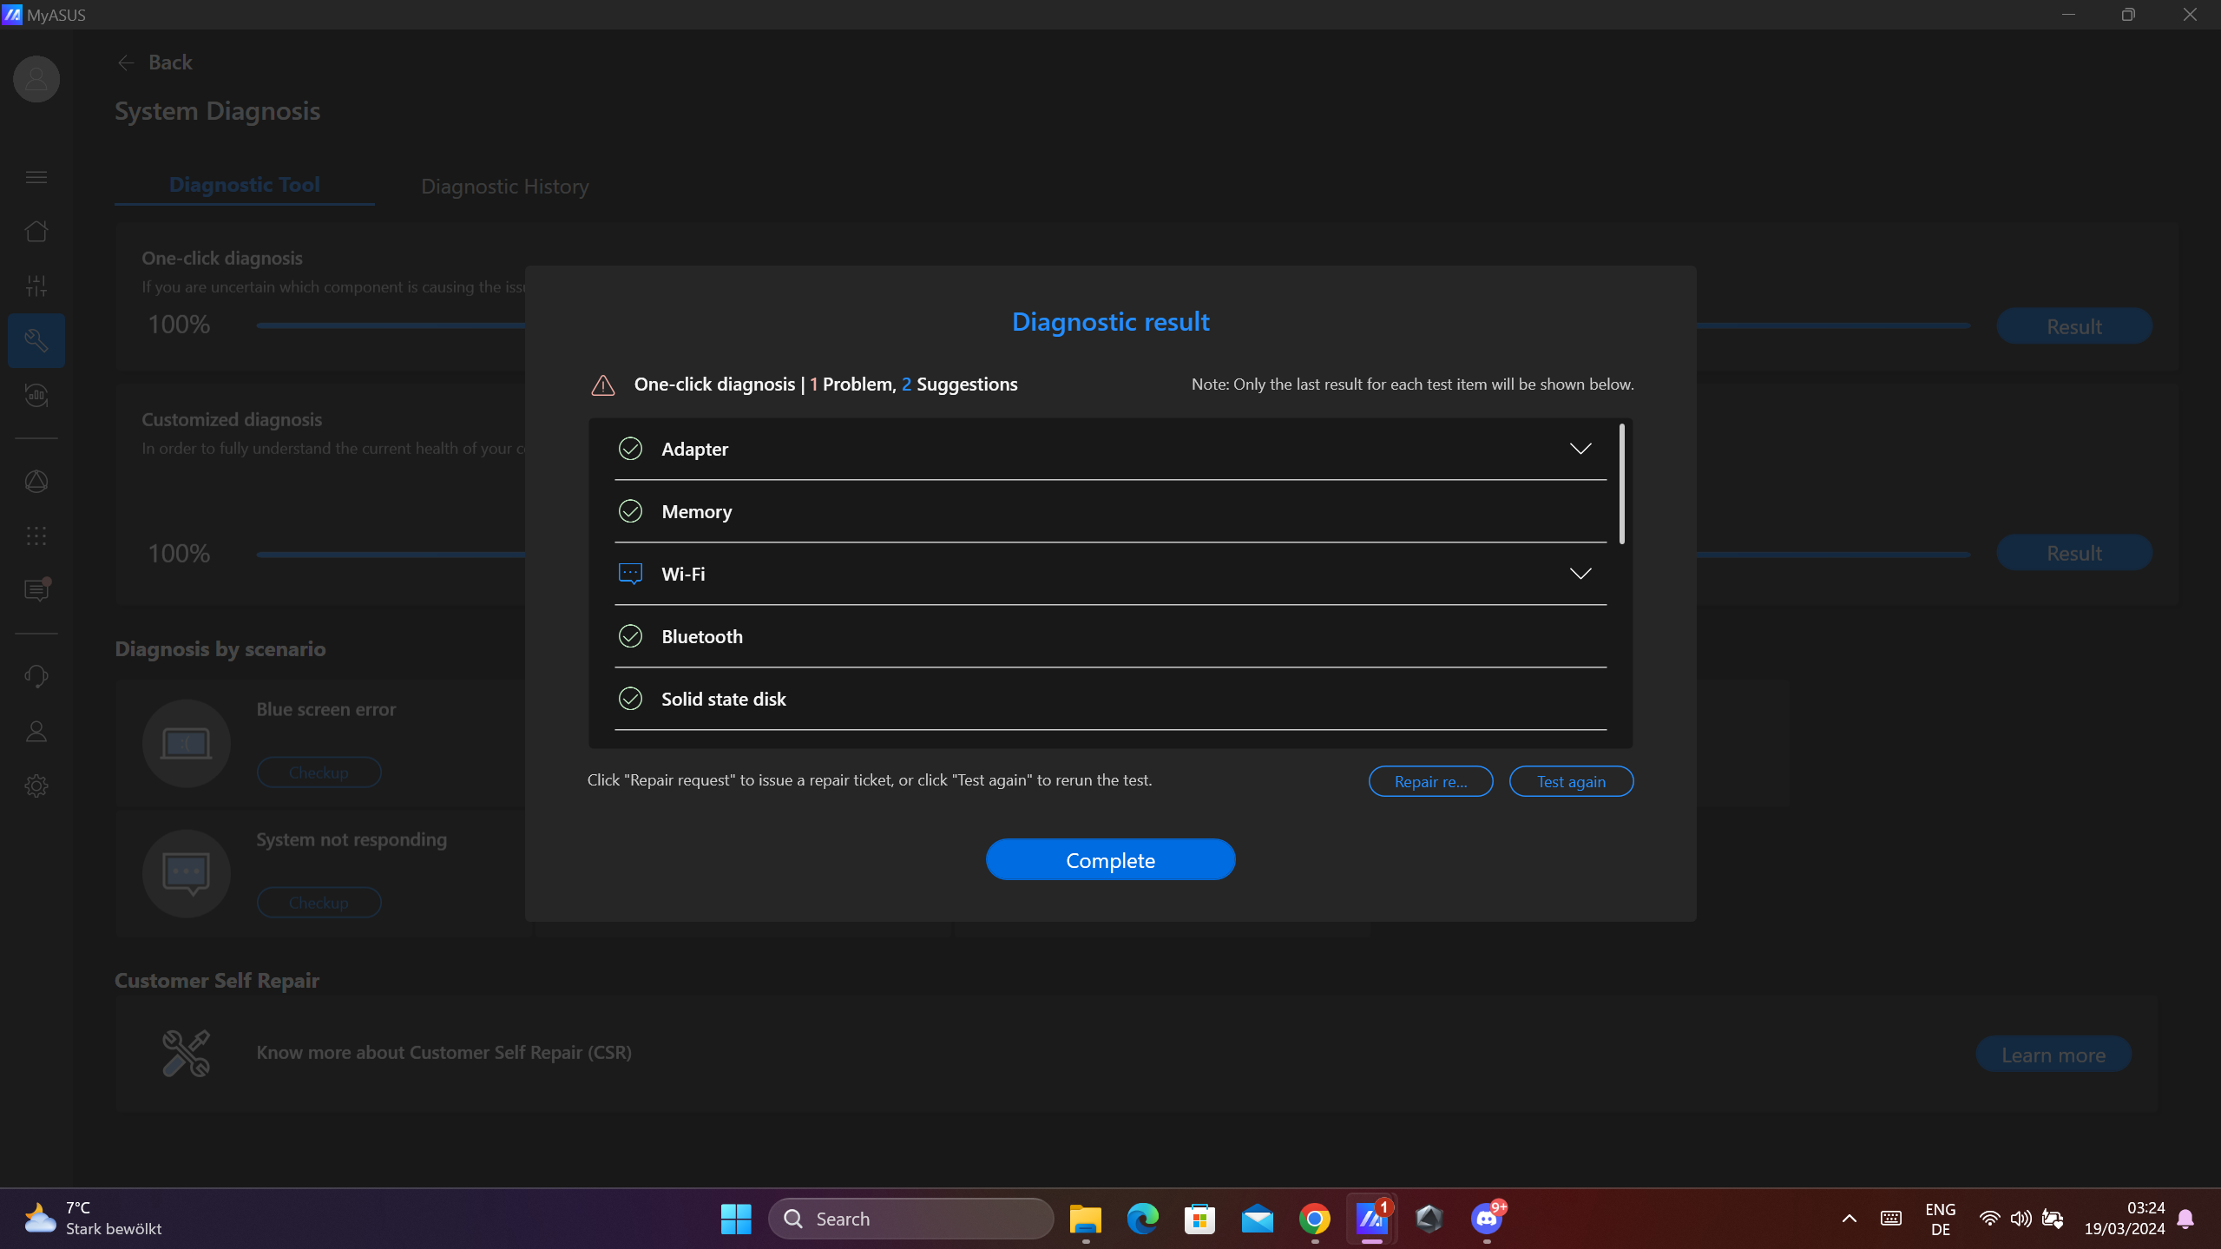Go to Home via sidebar house icon
Screen dimensions: 2221x1249
pyautogui.click(x=36, y=232)
